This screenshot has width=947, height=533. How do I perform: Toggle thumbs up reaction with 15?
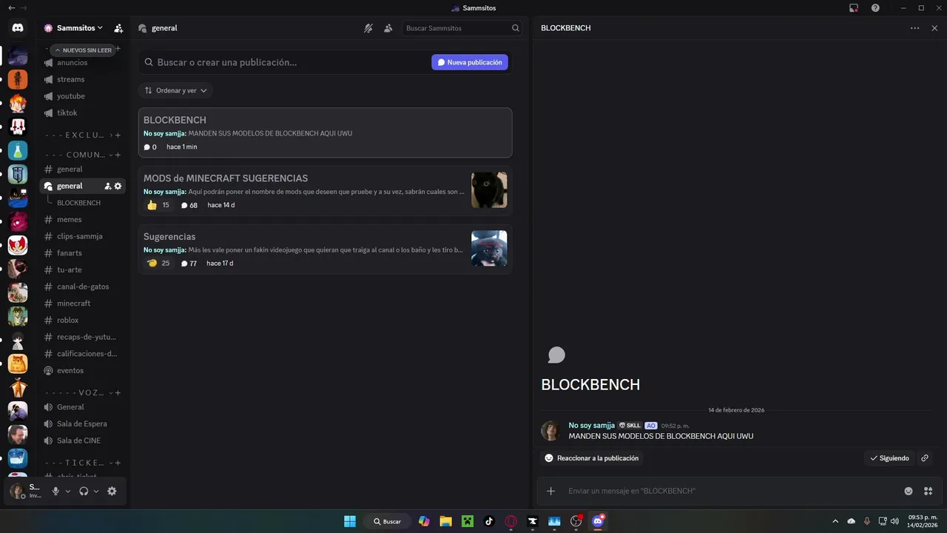point(158,205)
